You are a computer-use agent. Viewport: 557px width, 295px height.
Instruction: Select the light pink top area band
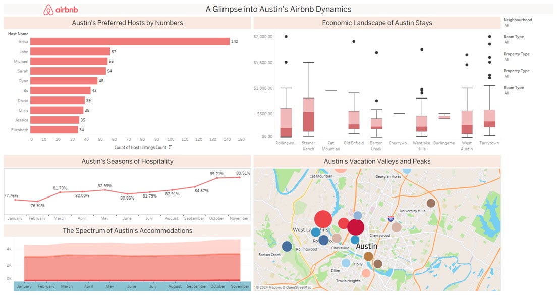point(132,249)
